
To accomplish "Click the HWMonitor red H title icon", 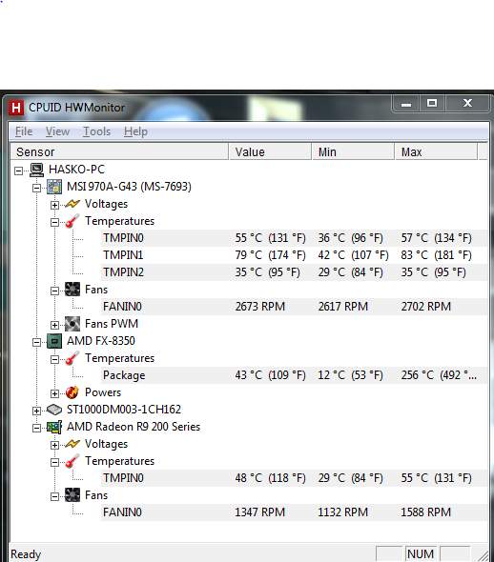I will coord(16,108).
